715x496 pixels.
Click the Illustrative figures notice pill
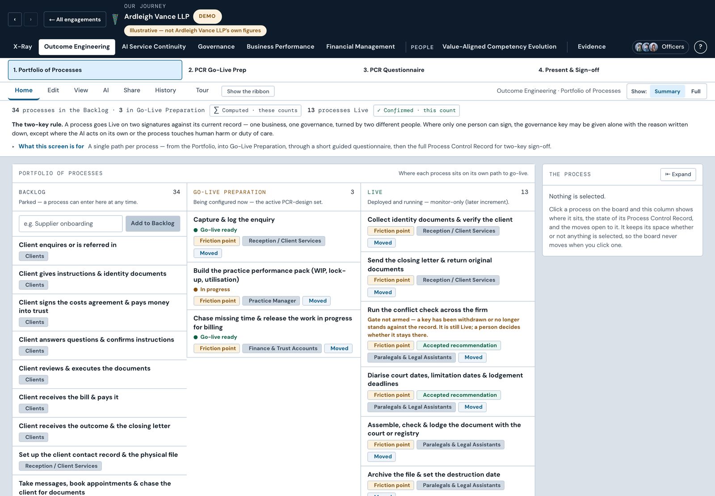click(x=195, y=30)
